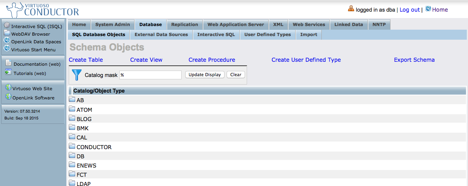
Task: Click the globe icon next to Home
Action: click(x=428, y=9)
